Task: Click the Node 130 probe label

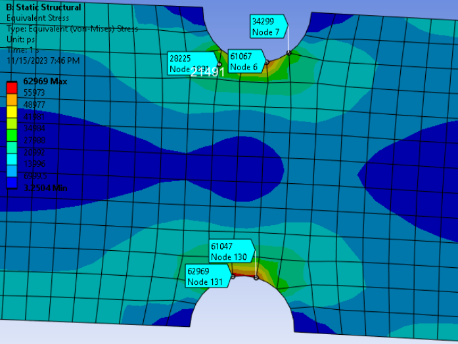Action: 229,251
